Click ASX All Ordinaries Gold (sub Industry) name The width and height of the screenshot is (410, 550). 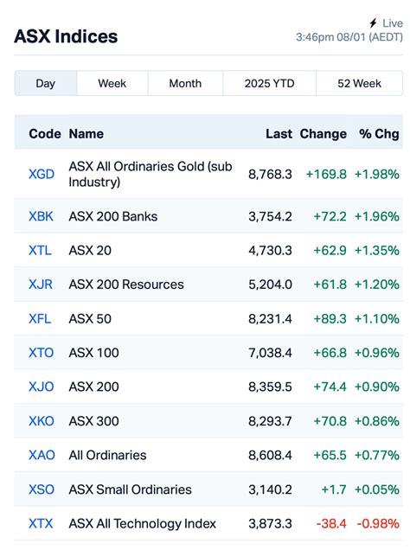pyautogui.click(x=151, y=174)
